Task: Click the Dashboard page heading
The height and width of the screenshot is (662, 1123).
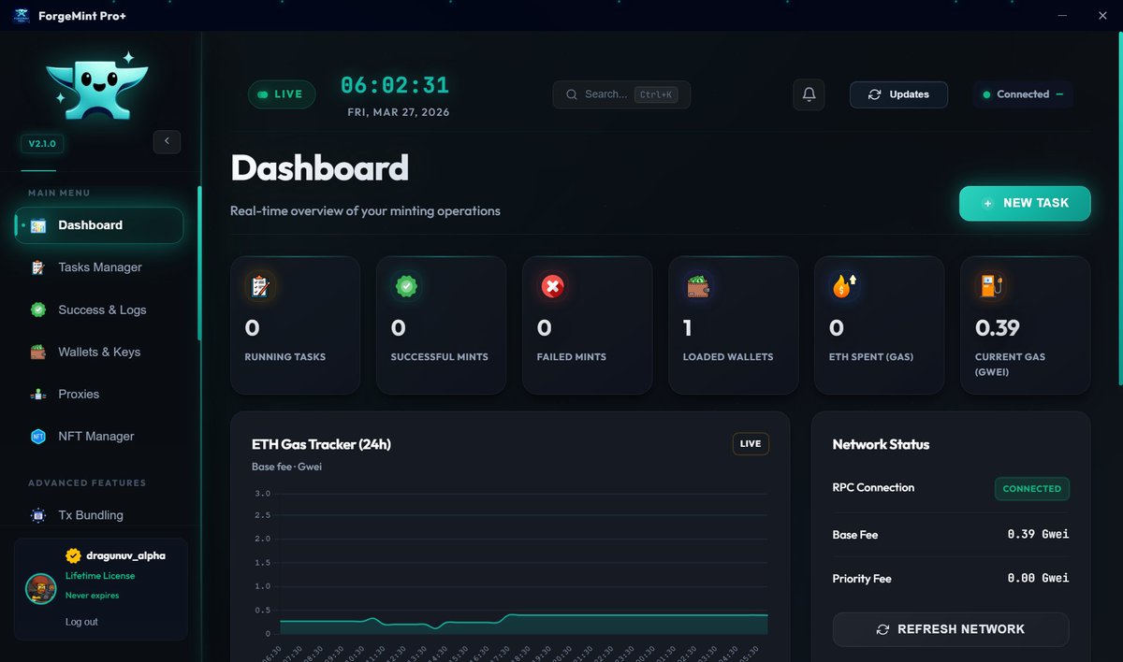Action: click(319, 168)
